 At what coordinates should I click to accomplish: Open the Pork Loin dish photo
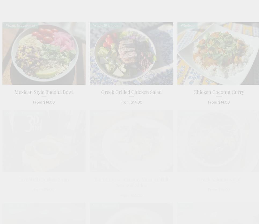[x=132, y=141]
